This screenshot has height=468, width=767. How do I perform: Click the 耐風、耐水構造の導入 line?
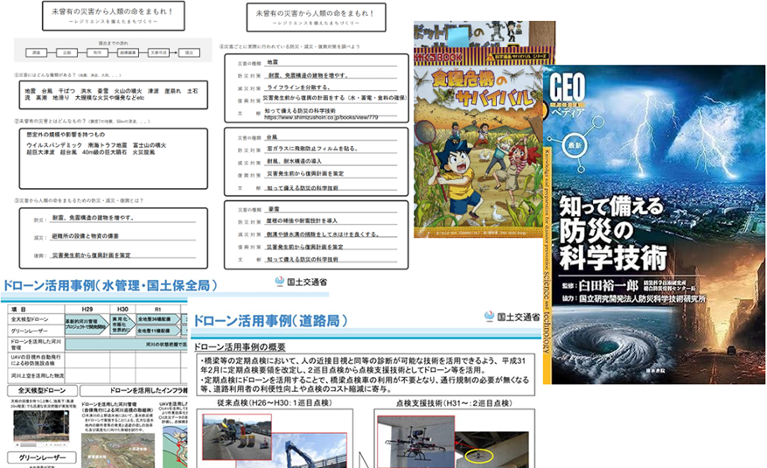(x=331, y=161)
